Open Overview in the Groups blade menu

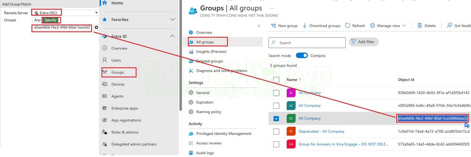click(x=201, y=32)
